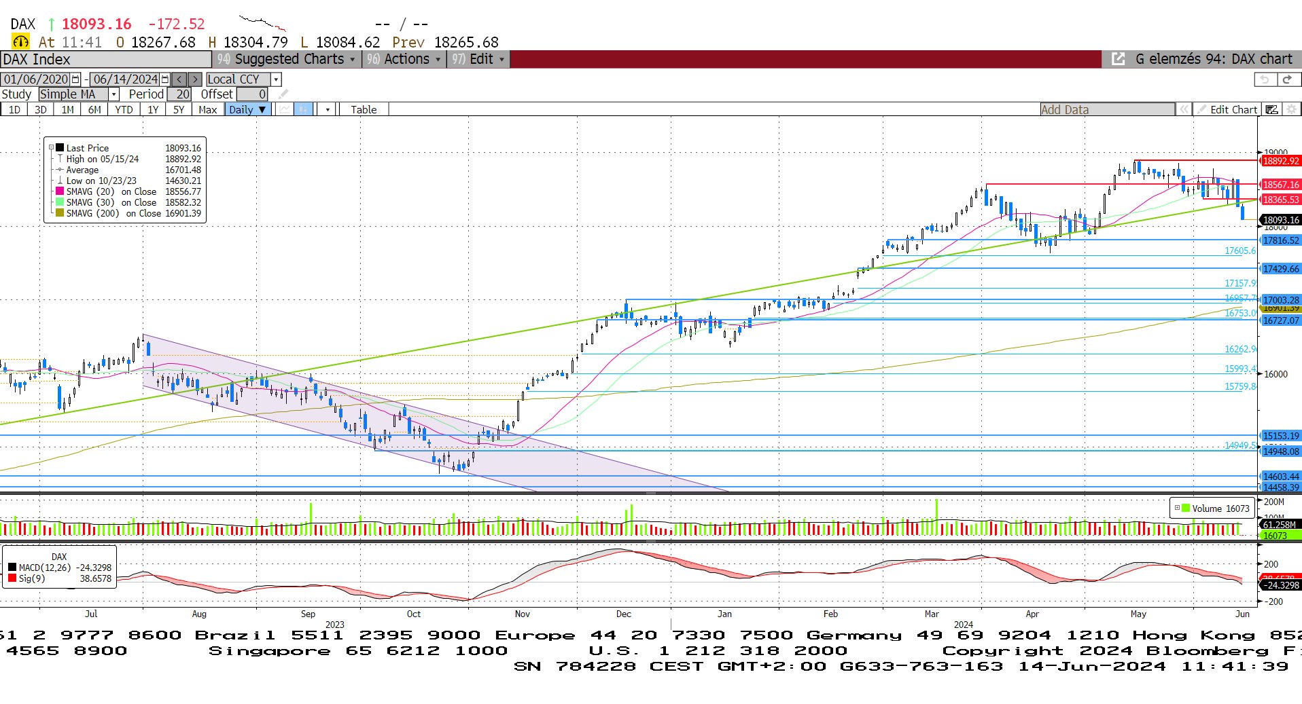Open the annotations toolbar icon
This screenshot has width=1302, height=704.
click(1272, 109)
